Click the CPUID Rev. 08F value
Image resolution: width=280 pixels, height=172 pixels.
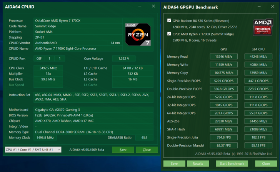[x=39, y=58]
